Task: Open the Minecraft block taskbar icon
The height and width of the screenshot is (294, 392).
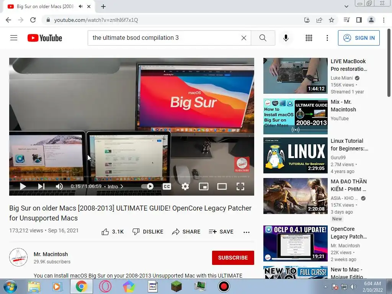Action: tap(176, 286)
